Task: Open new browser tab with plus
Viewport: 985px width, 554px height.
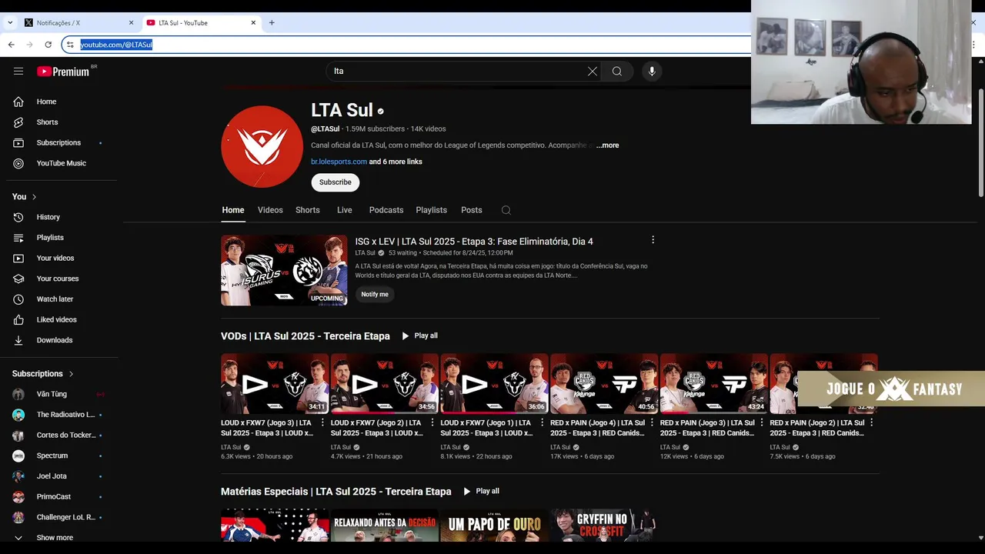Action: [x=272, y=22]
